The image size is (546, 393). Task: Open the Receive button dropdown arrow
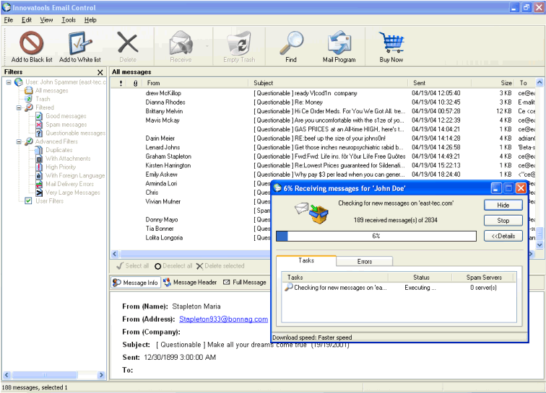click(207, 46)
